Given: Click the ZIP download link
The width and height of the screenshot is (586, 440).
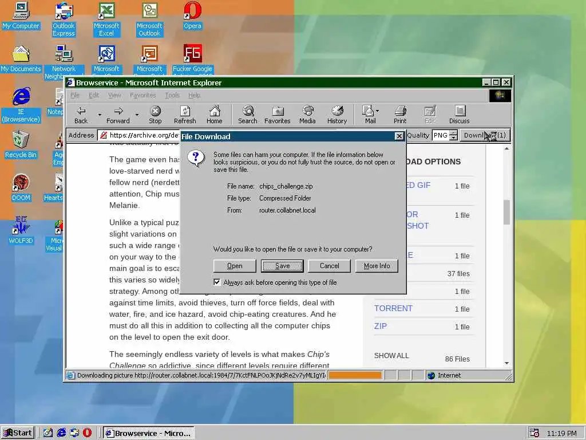Looking at the screenshot, I should tap(381, 326).
